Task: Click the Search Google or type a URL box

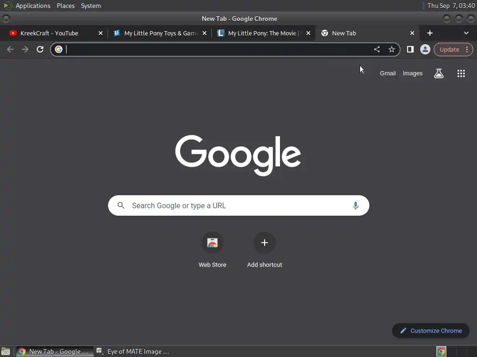Action: [238, 205]
